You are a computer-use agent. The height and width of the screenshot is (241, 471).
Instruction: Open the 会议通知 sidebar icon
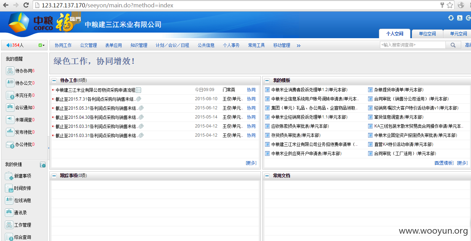[x=10, y=108]
